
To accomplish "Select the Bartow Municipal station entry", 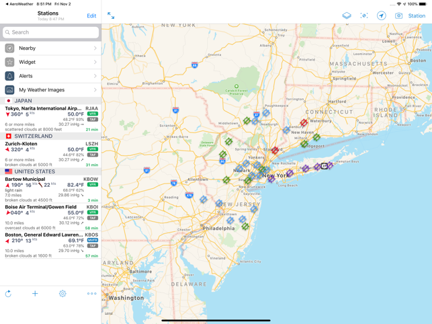I will [50, 189].
